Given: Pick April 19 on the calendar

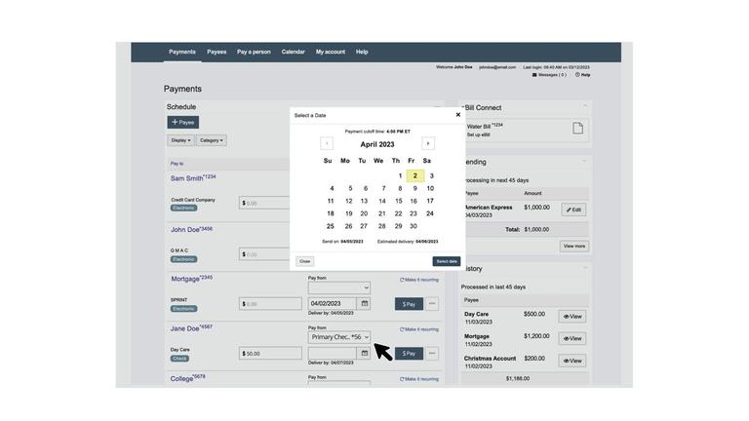Looking at the screenshot, I should pos(349,213).
